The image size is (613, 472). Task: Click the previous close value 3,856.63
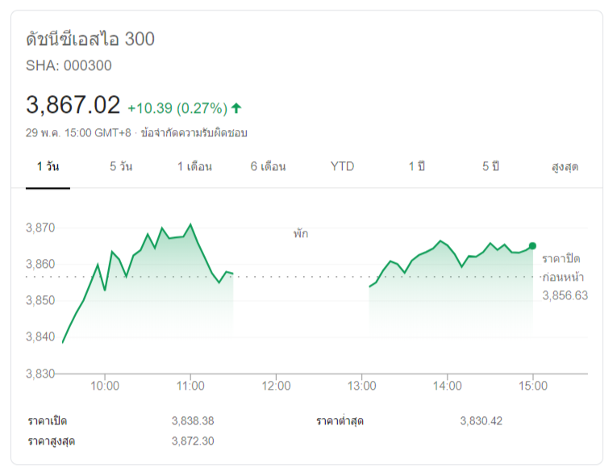coord(565,295)
